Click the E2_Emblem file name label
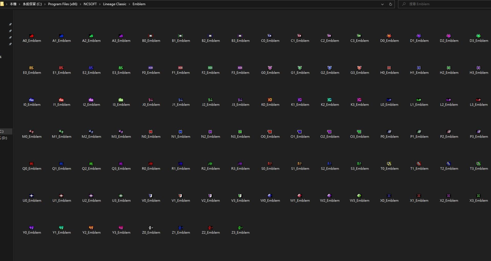This screenshot has width=491, height=261. (92, 73)
